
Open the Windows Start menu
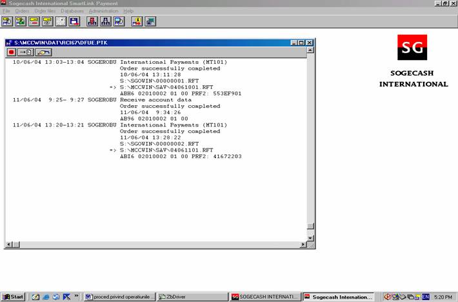coord(14,297)
